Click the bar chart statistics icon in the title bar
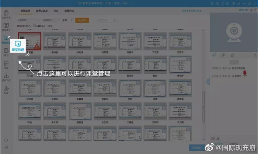The image size is (258, 154). tap(239, 3)
